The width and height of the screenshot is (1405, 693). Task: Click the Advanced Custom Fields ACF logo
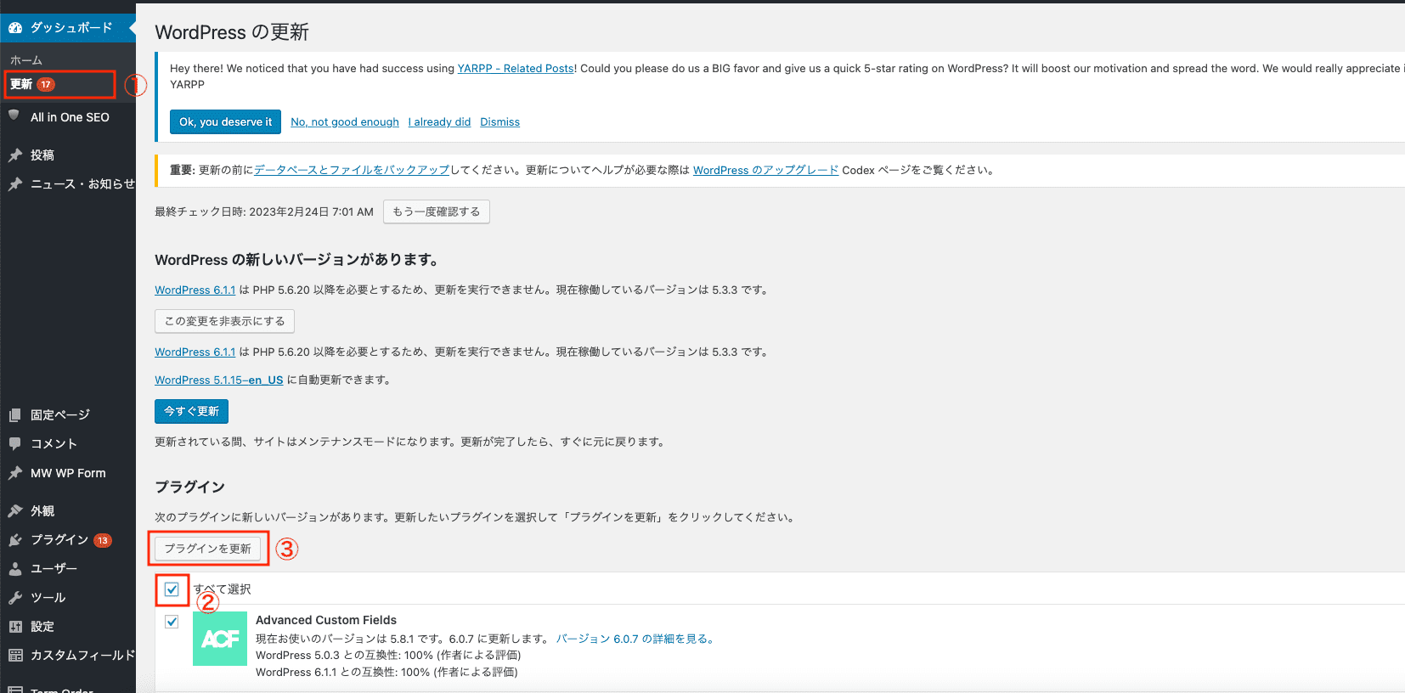coord(220,639)
